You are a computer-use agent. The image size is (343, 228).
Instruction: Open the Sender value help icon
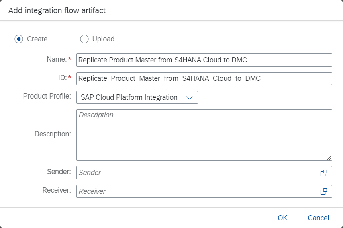tap(324, 173)
